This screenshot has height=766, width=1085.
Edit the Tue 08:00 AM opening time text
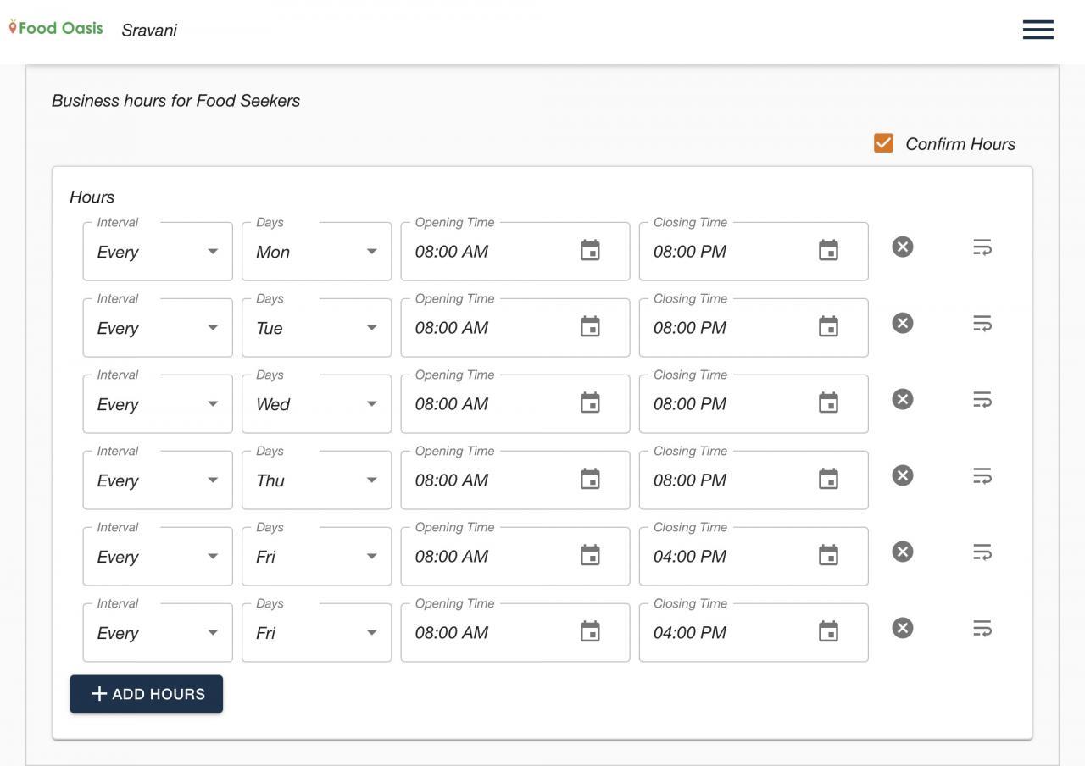click(x=452, y=328)
